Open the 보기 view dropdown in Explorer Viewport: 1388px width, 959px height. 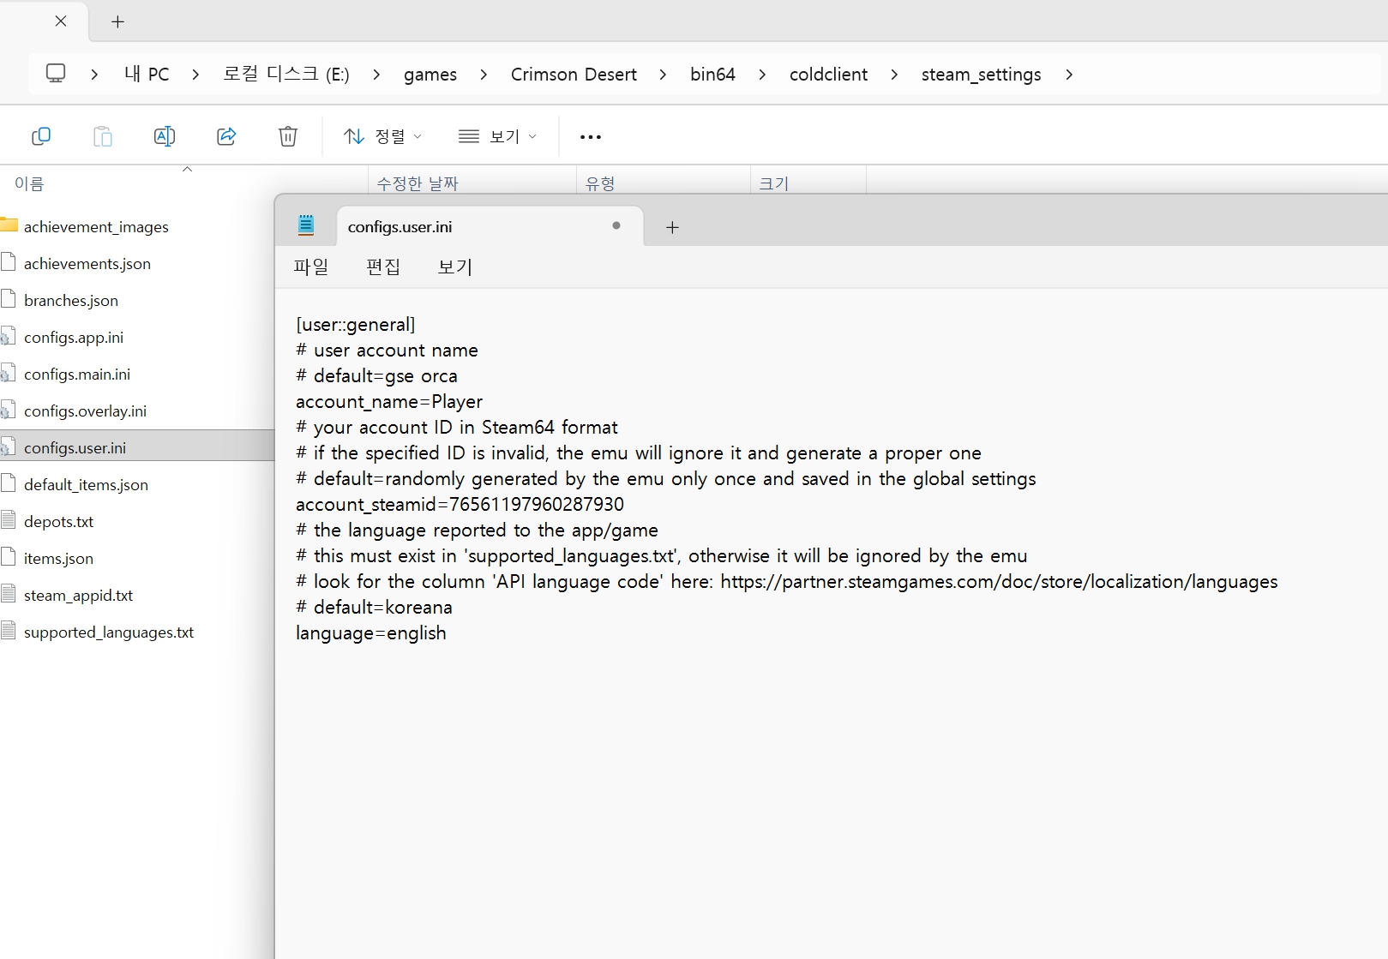point(497,136)
